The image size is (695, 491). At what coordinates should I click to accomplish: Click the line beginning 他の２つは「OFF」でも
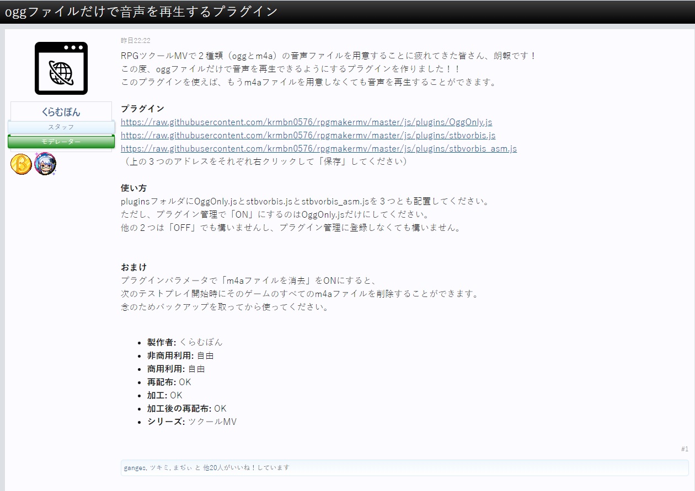tap(291, 228)
